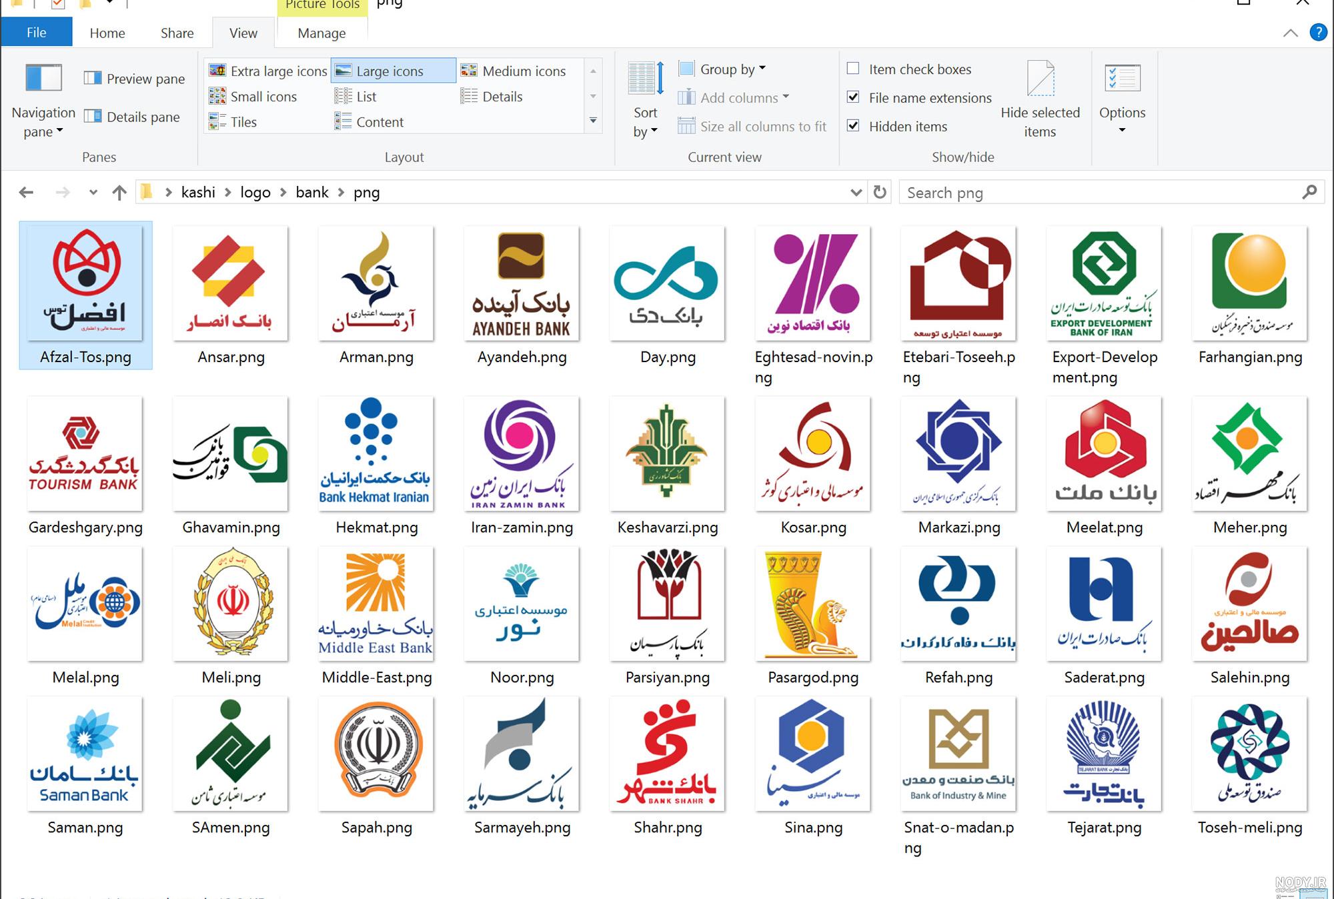Viewport: 1334px width, 899px height.
Task: Open recent locations dropdown arrow
Action: [93, 193]
